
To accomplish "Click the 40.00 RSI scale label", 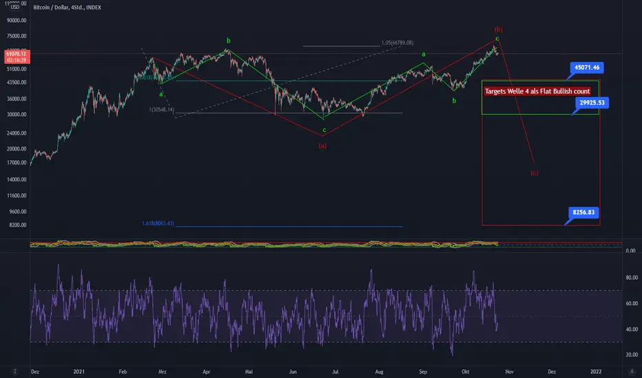I will click(x=632, y=329).
